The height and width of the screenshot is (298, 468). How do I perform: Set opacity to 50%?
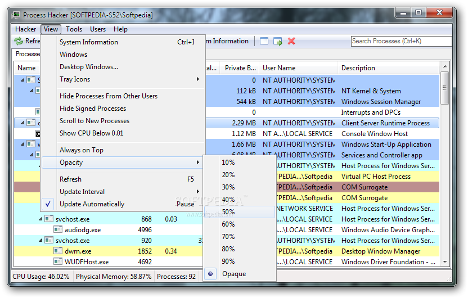tap(240, 212)
